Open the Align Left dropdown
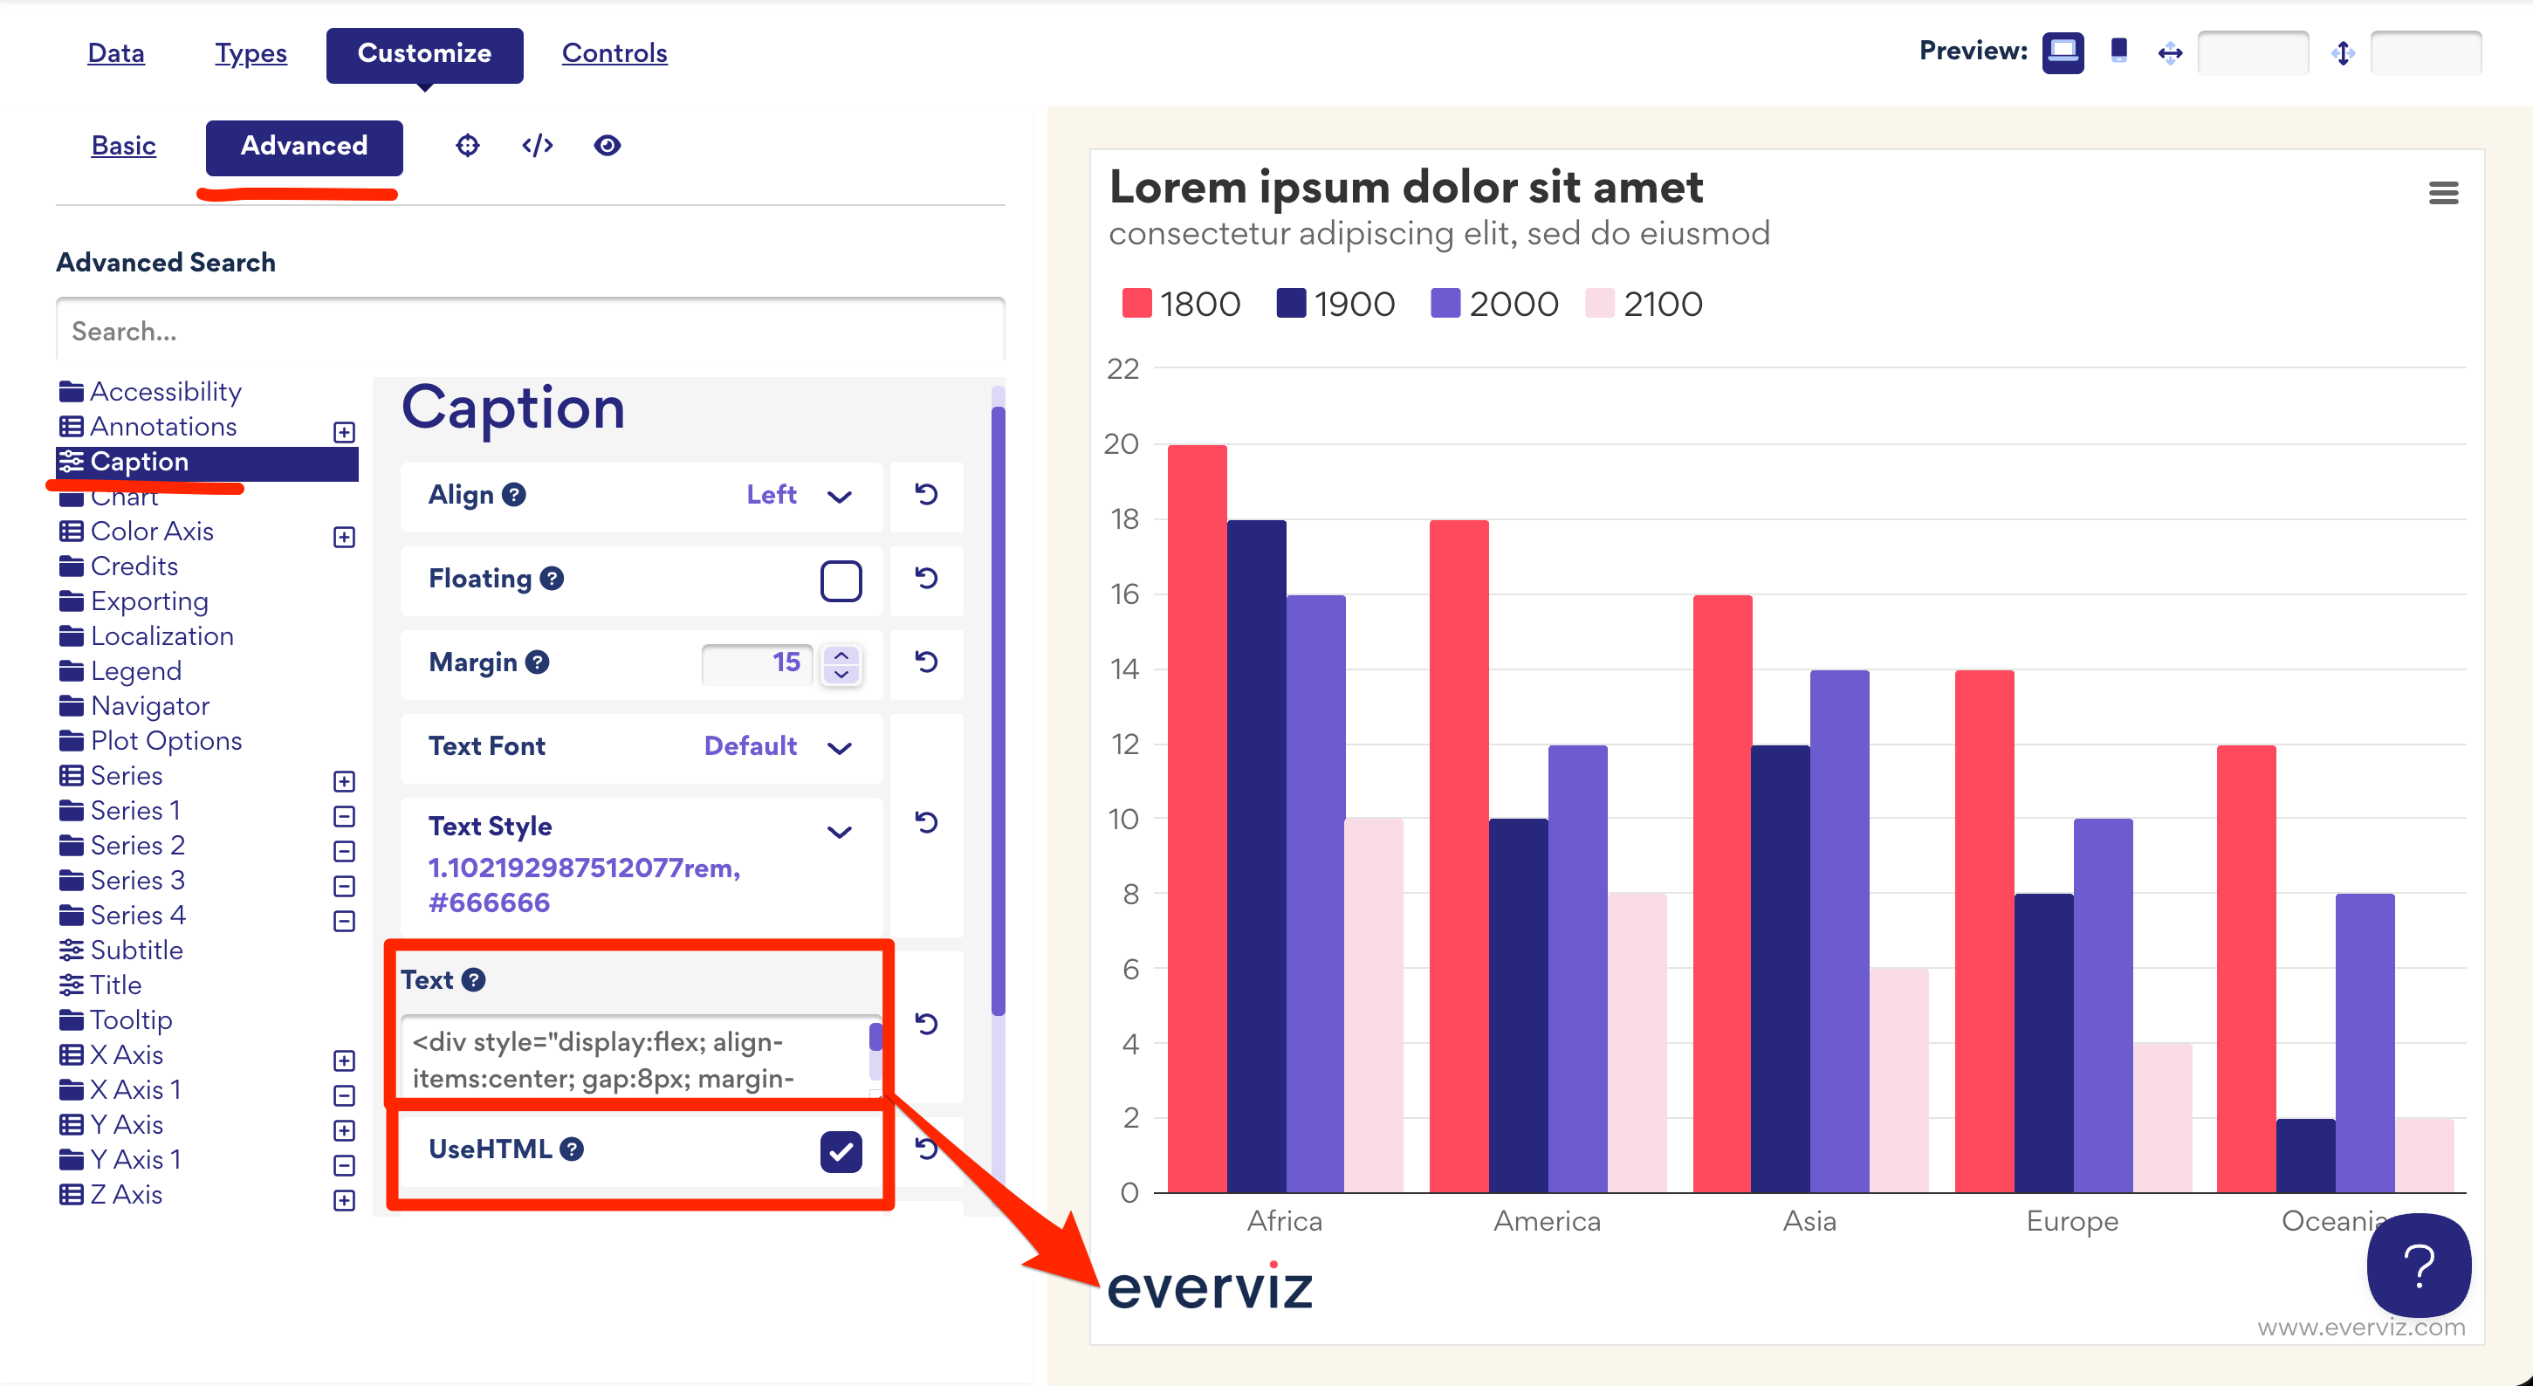The height and width of the screenshot is (1386, 2533). point(797,496)
